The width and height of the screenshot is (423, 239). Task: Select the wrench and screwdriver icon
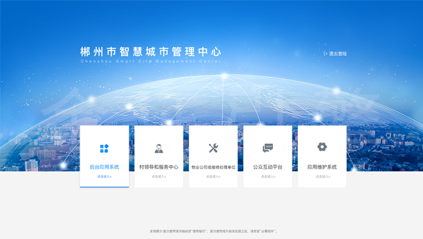point(213,148)
